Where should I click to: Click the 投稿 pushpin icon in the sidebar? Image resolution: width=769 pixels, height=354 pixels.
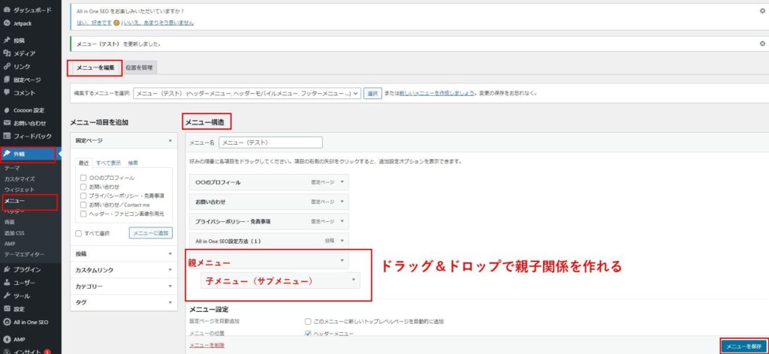pos(7,40)
